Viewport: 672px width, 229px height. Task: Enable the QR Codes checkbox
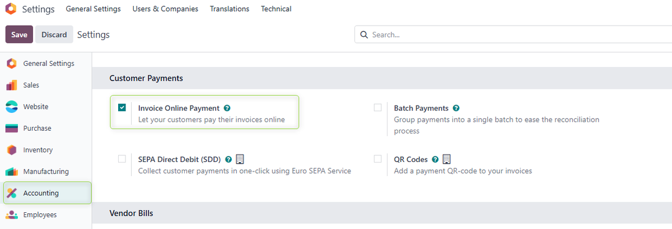tap(377, 159)
